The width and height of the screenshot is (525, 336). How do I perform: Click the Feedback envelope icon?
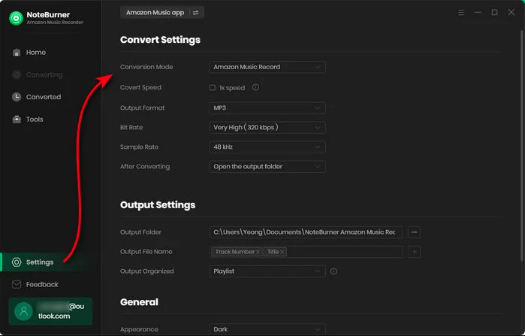[17, 284]
